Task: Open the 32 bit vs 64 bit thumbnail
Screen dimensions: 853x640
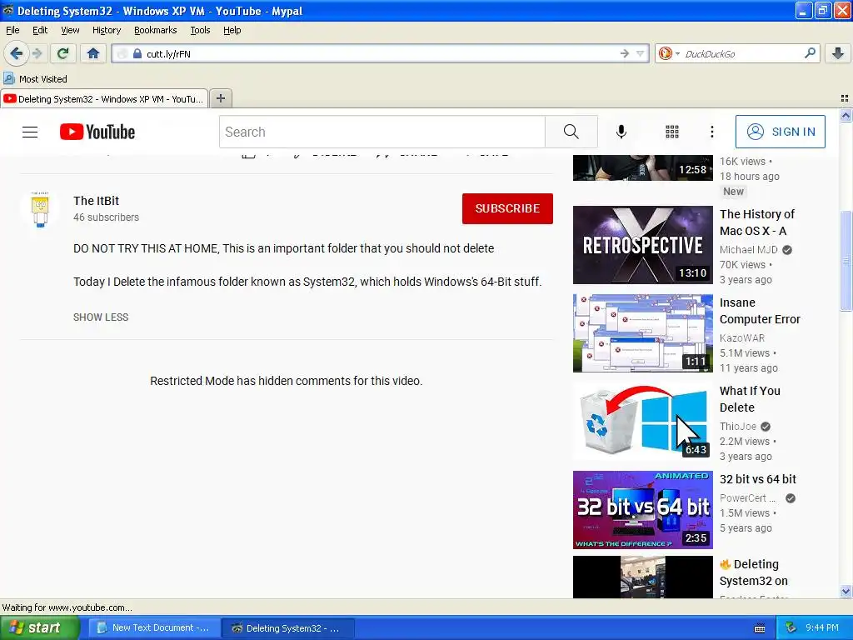Action: (x=642, y=510)
